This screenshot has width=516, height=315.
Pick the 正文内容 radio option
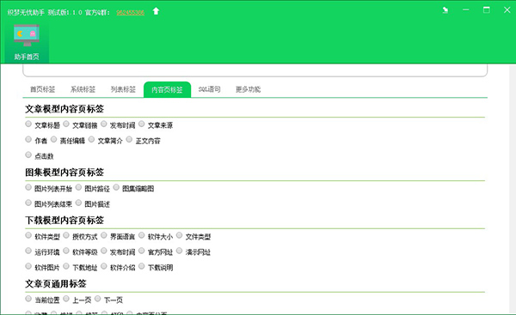pyautogui.click(x=129, y=139)
